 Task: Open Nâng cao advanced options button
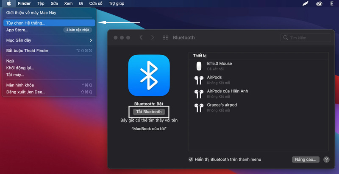click(306, 160)
